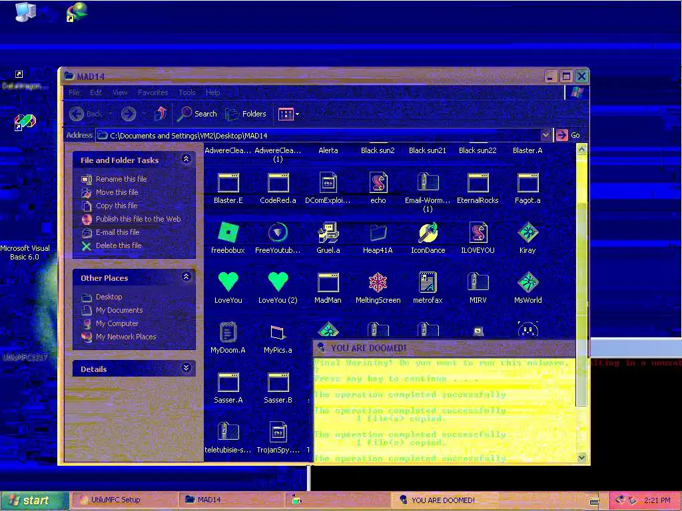Click the Up folder toolbar icon
682x511 pixels.
(161, 114)
